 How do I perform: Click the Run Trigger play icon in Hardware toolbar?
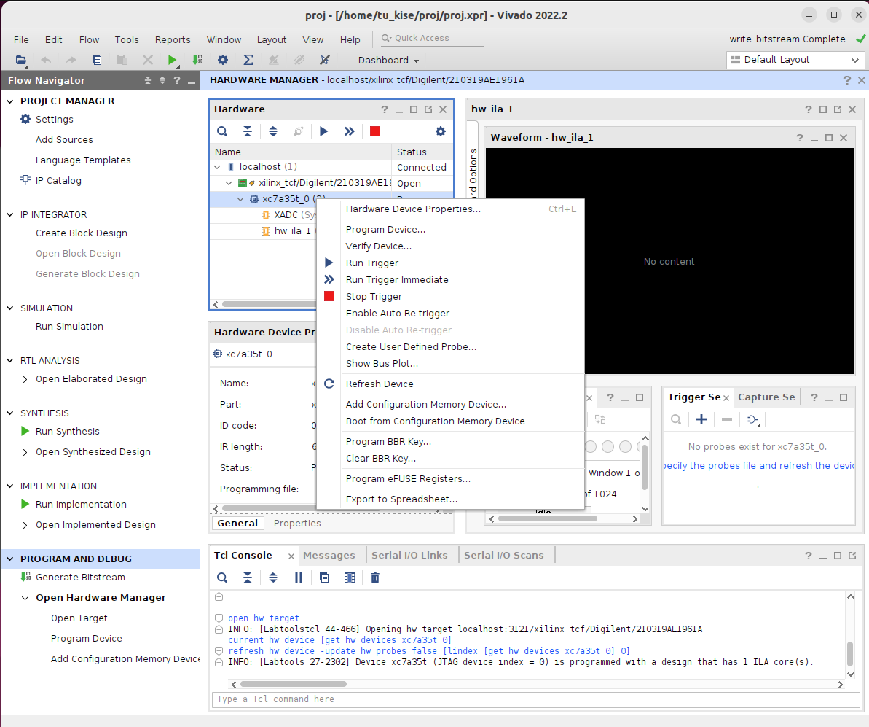323,131
